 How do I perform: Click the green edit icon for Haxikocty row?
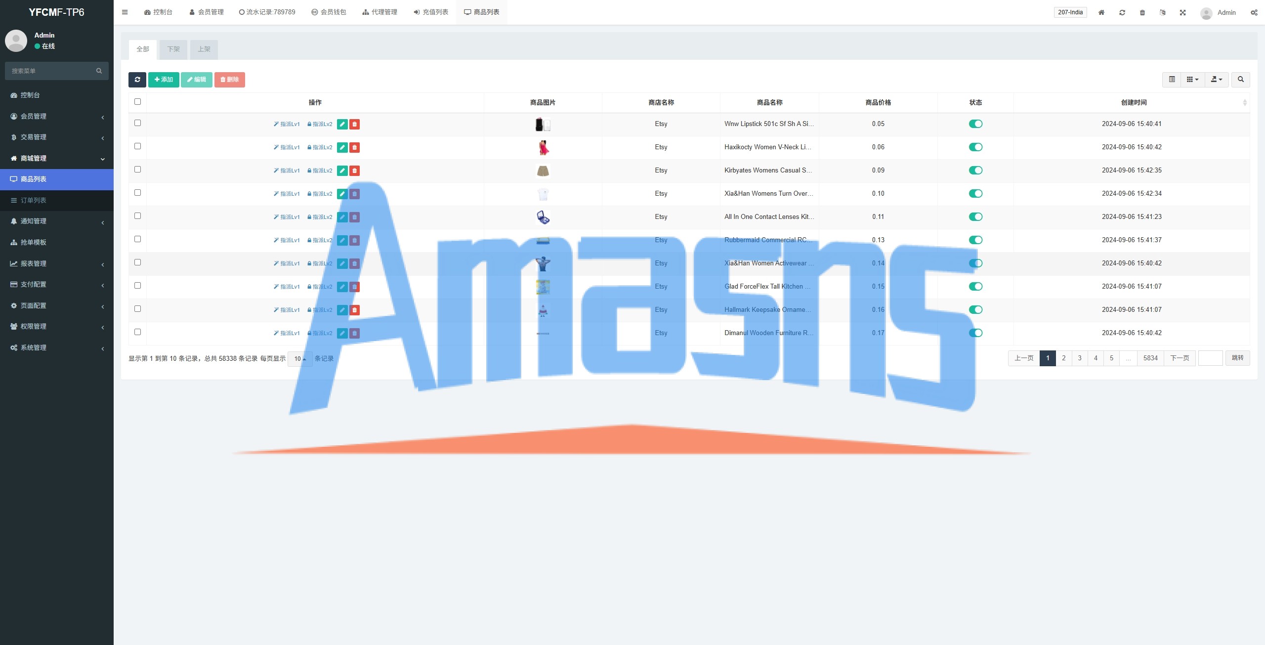pyautogui.click(x=342, y=147)
